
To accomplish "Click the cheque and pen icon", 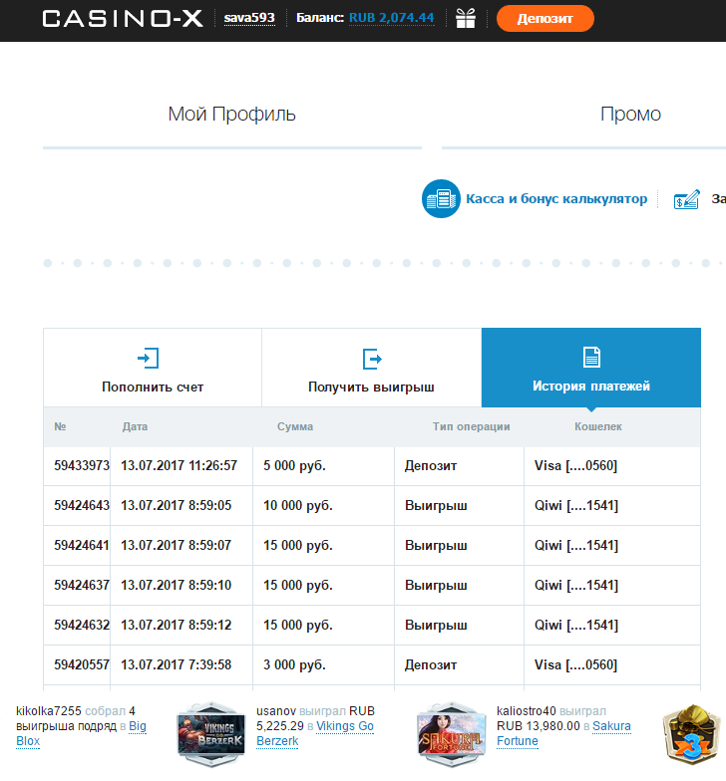I will click(x=686, y=199).
